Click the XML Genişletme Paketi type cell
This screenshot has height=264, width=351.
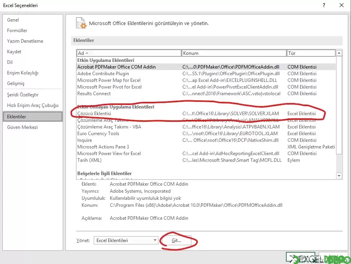311,147
